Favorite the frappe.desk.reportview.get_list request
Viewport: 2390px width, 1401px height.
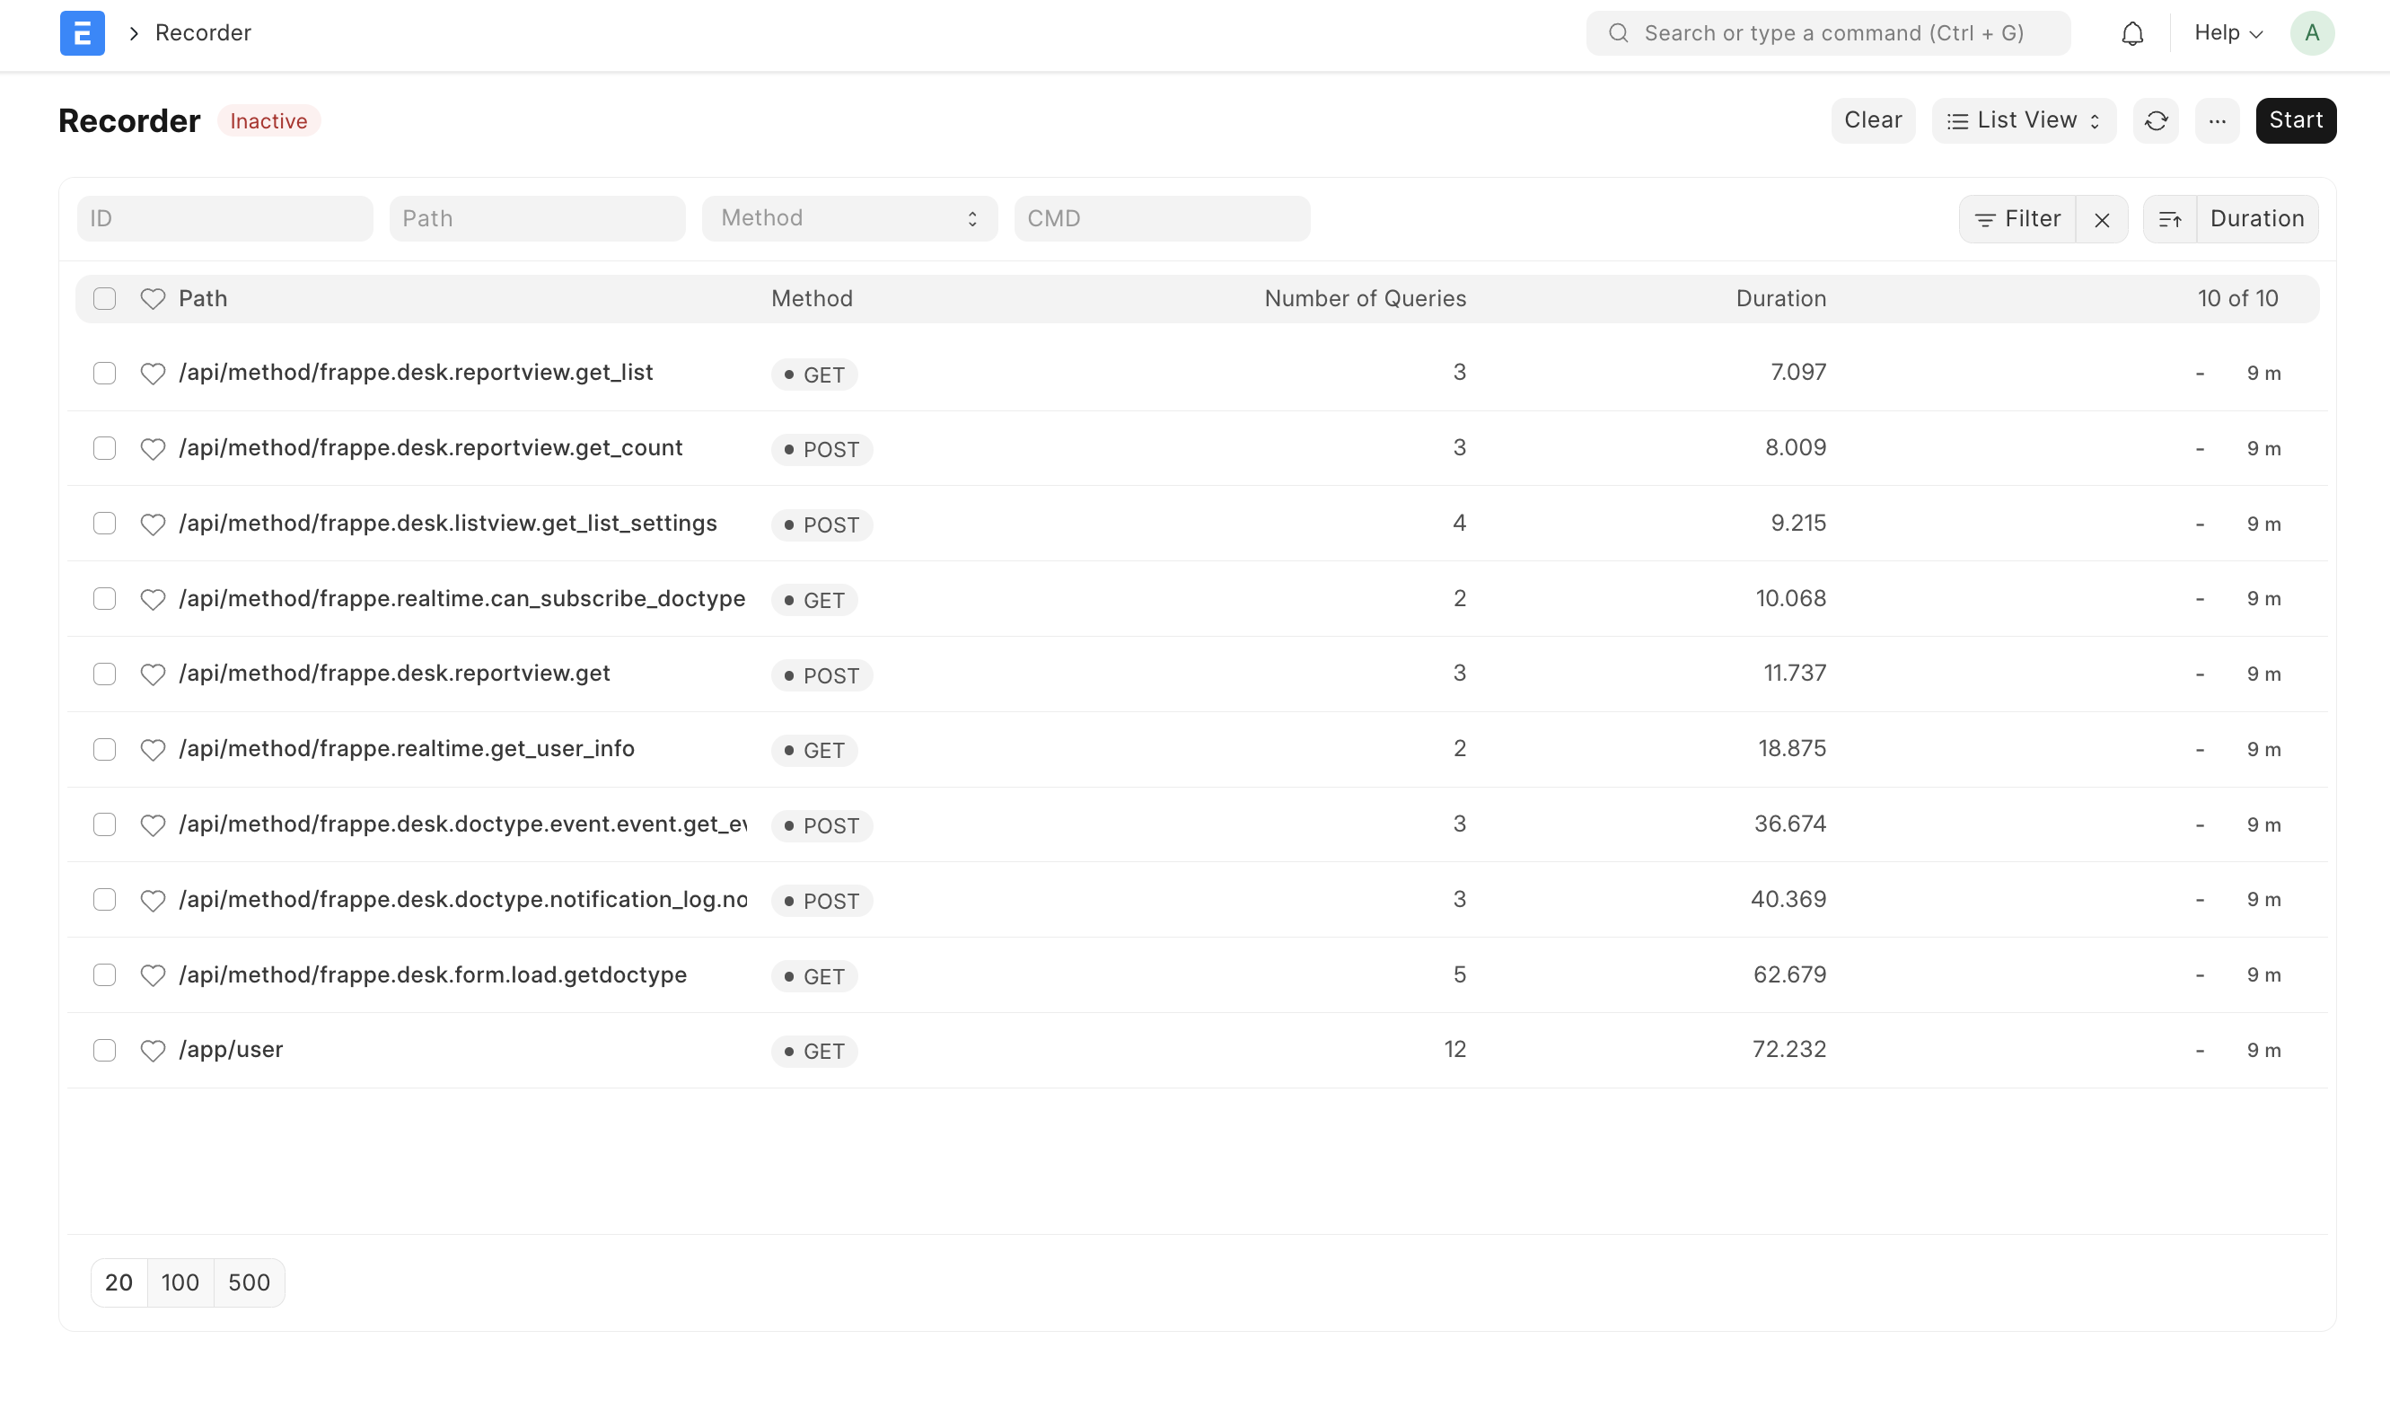pos(153,373)
